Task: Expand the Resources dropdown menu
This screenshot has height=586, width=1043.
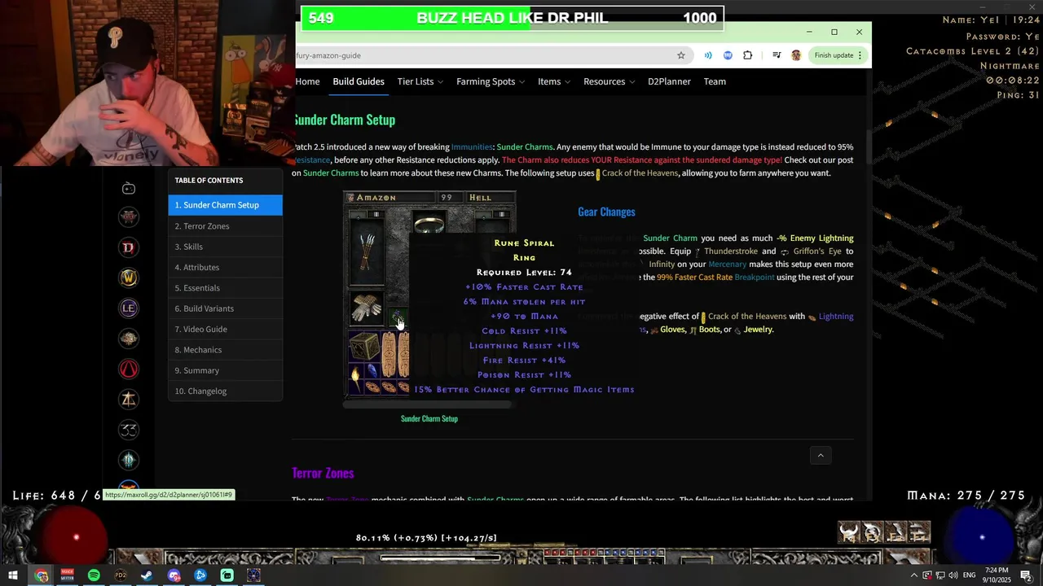Action: pyautogui.click(x=610, y=81)
